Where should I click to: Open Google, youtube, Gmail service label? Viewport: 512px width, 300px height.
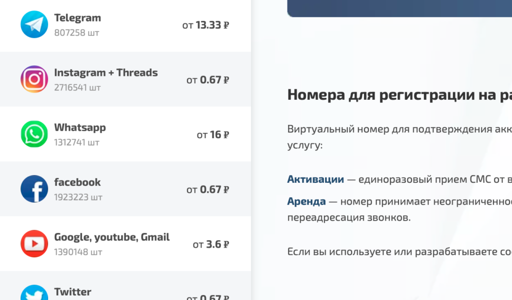[111, 238]
